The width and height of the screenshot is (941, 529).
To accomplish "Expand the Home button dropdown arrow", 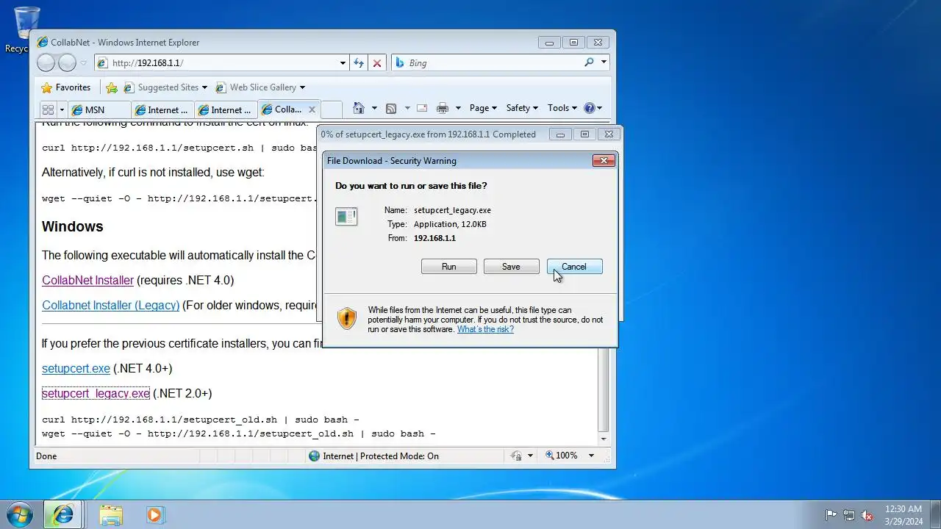I will 374,108.
